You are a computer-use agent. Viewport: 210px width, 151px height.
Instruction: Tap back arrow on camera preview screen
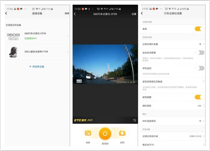(75, 14)
